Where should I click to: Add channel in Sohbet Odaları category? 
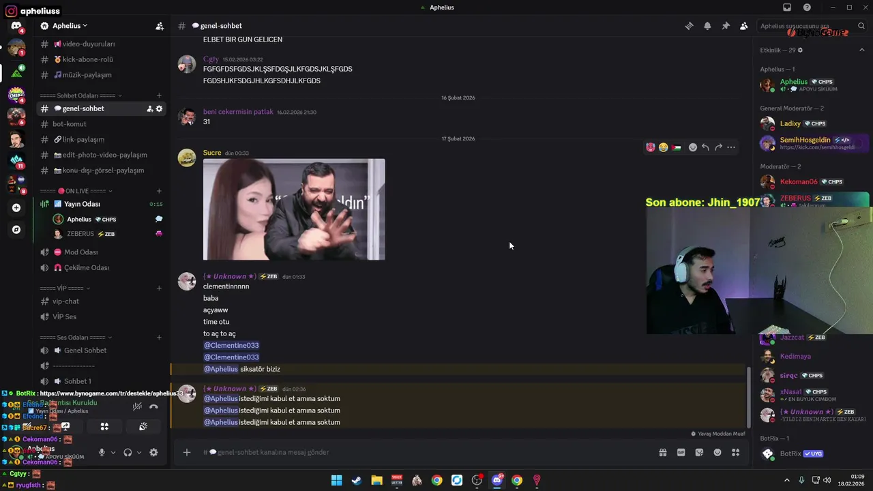(x=159, y=95)
